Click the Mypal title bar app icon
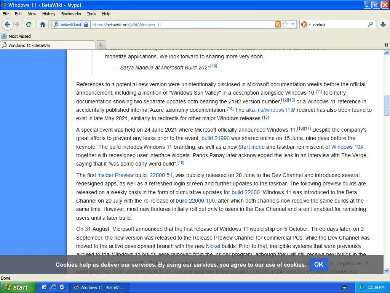Viewport: 390px width, 293px height. (x=4, y=5)
